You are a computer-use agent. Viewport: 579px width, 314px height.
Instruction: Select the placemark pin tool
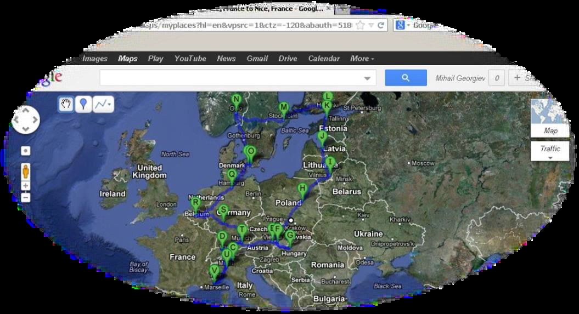click(83, 104)
